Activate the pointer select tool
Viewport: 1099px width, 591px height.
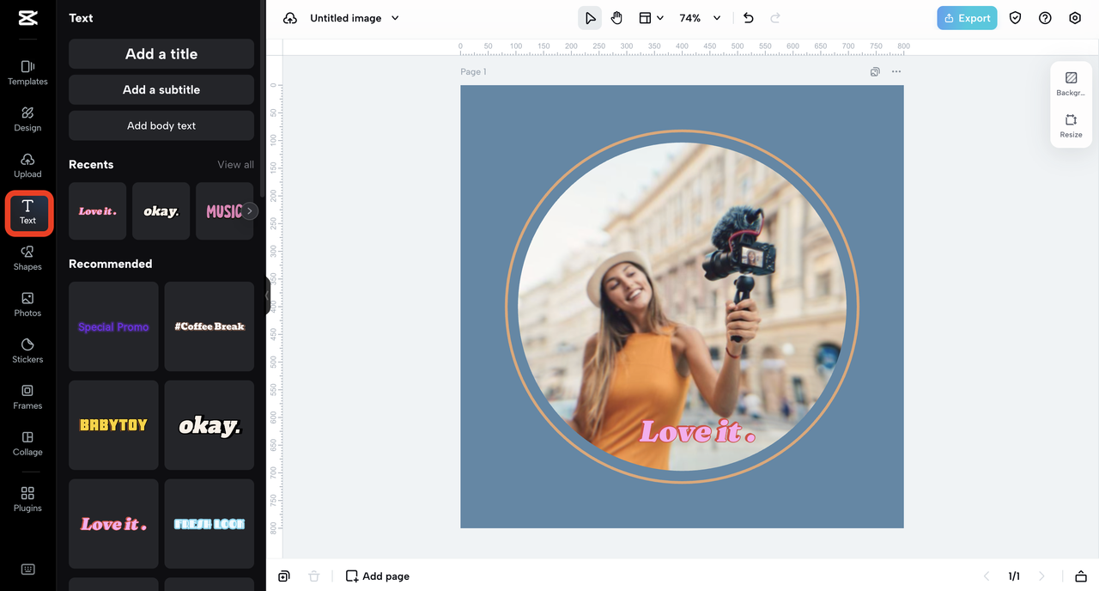590,18
